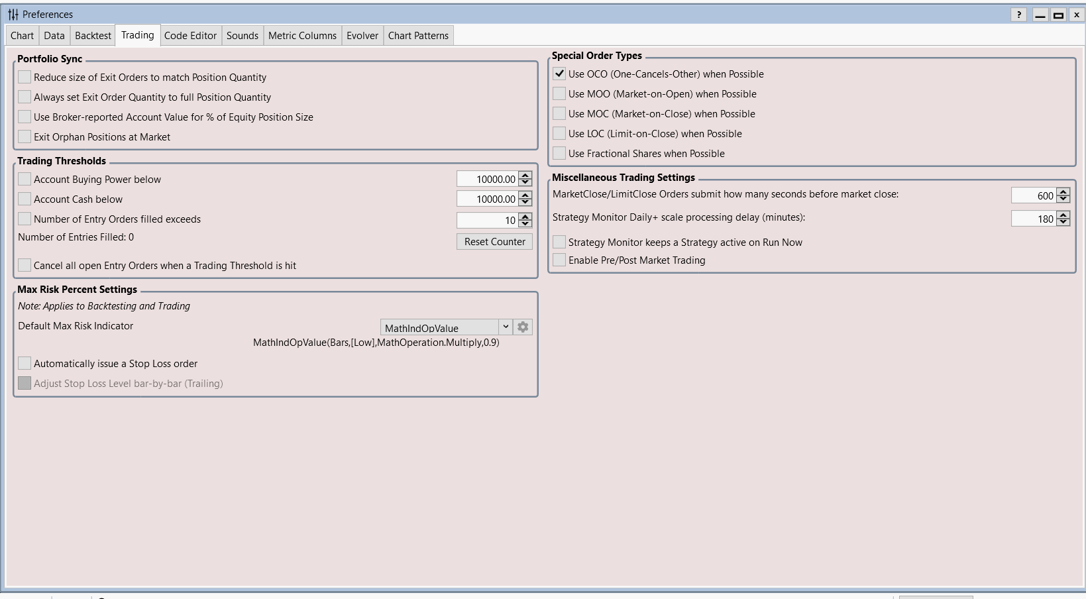Toggle Enable Pre/Post Market Trading
The height and width of the screenshot is (599, 1086).
point(559,260)
